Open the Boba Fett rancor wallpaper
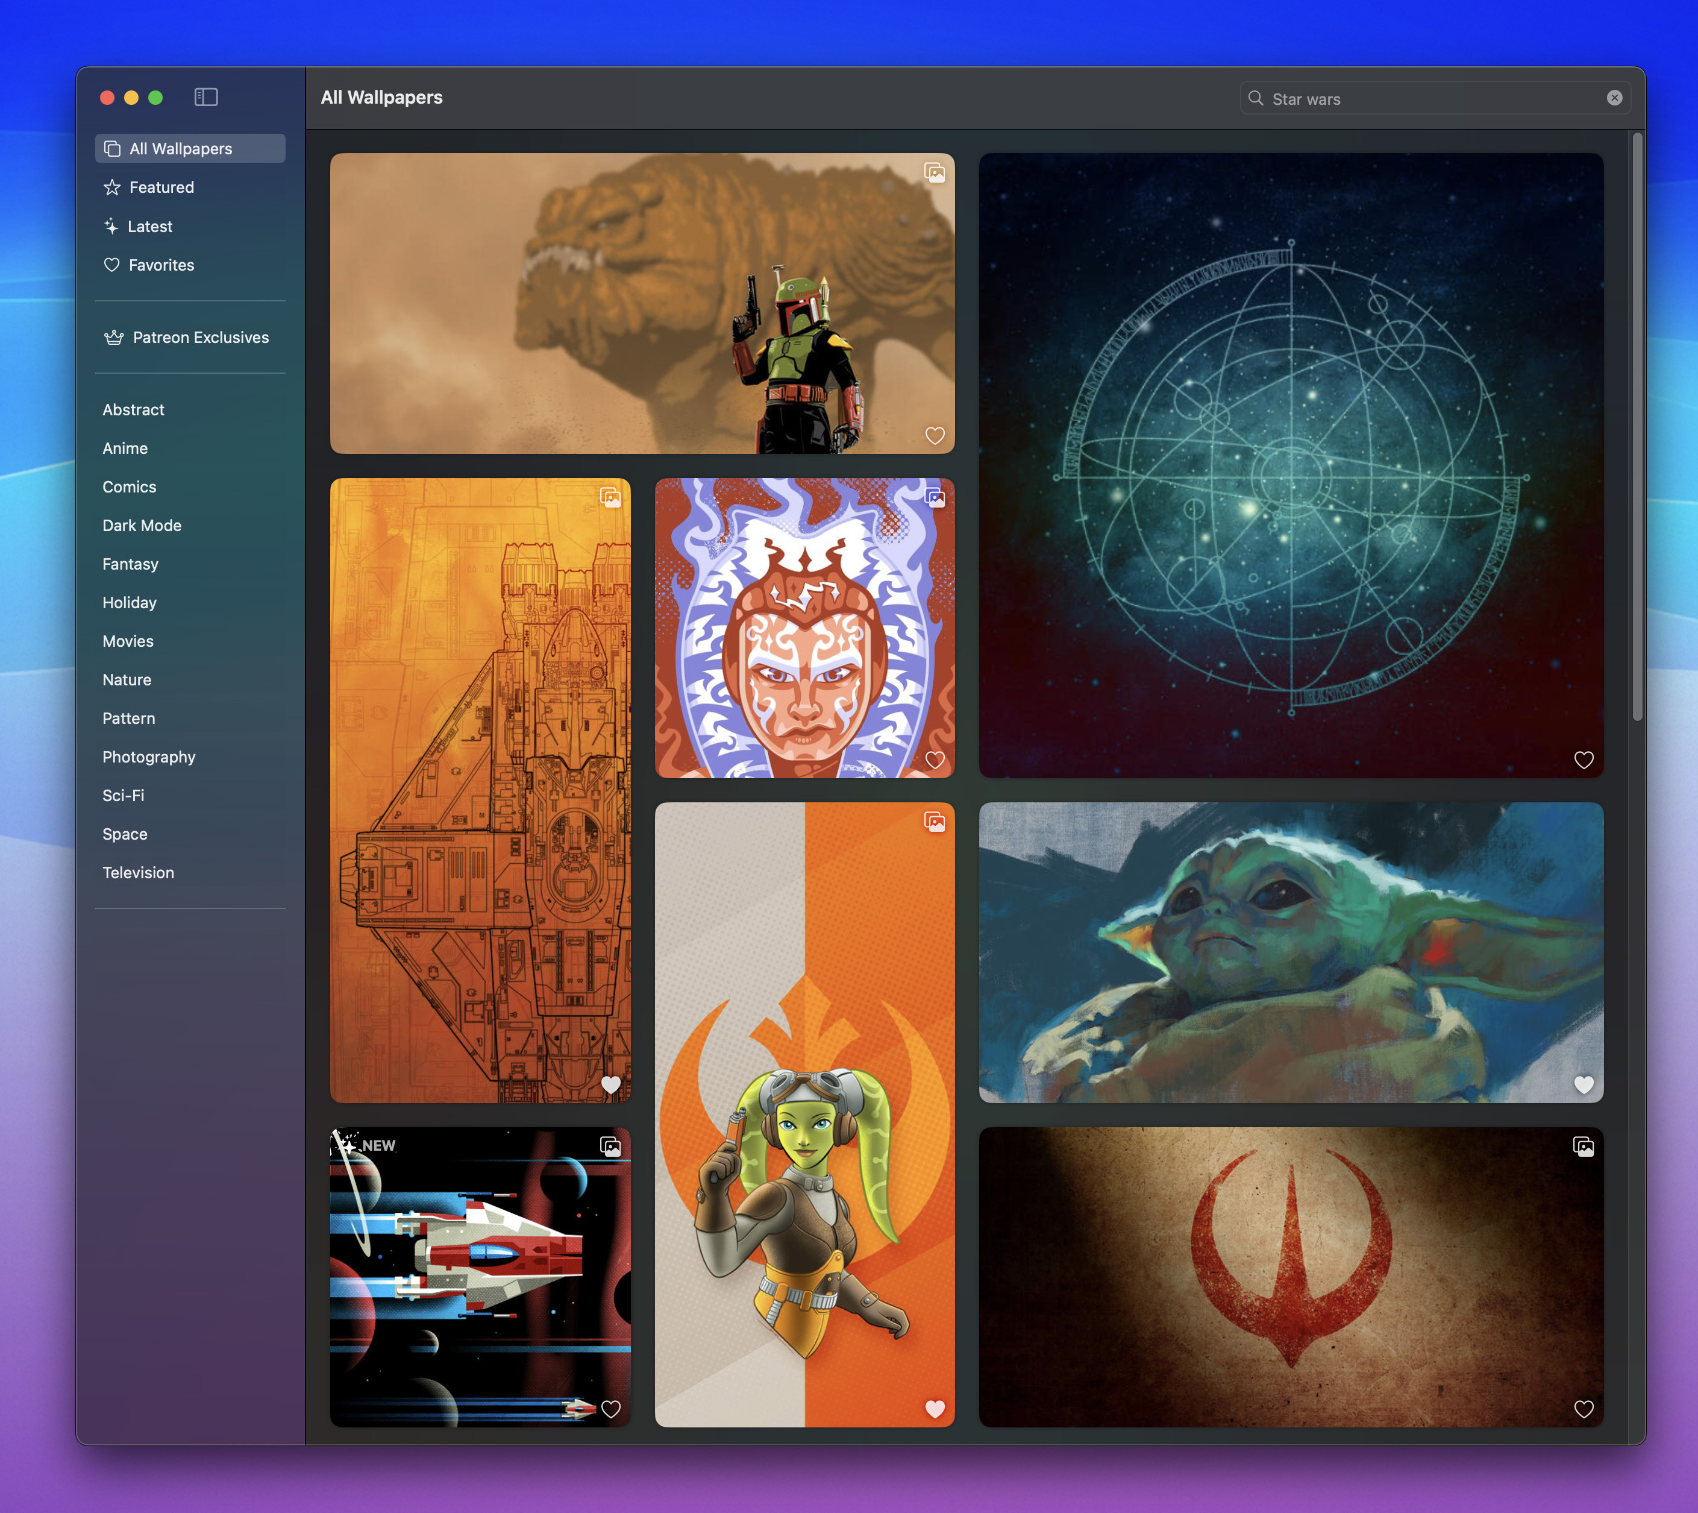1698x1513 pixels. tap(642, 303)
